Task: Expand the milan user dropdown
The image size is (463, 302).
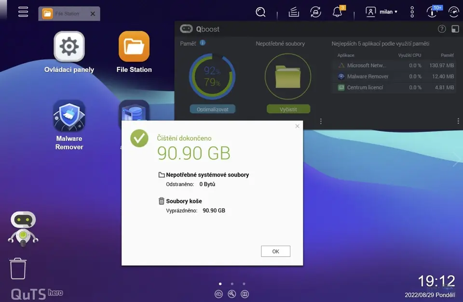Action: tap(381, 12)
